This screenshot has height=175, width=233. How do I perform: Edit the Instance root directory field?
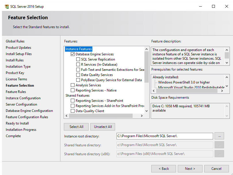[165, 136]
